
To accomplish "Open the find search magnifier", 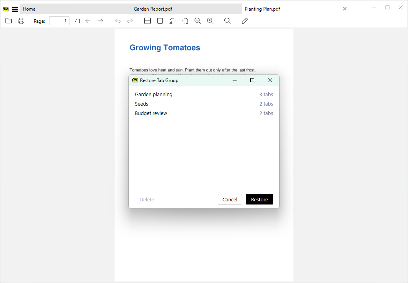I will point(228,21).
